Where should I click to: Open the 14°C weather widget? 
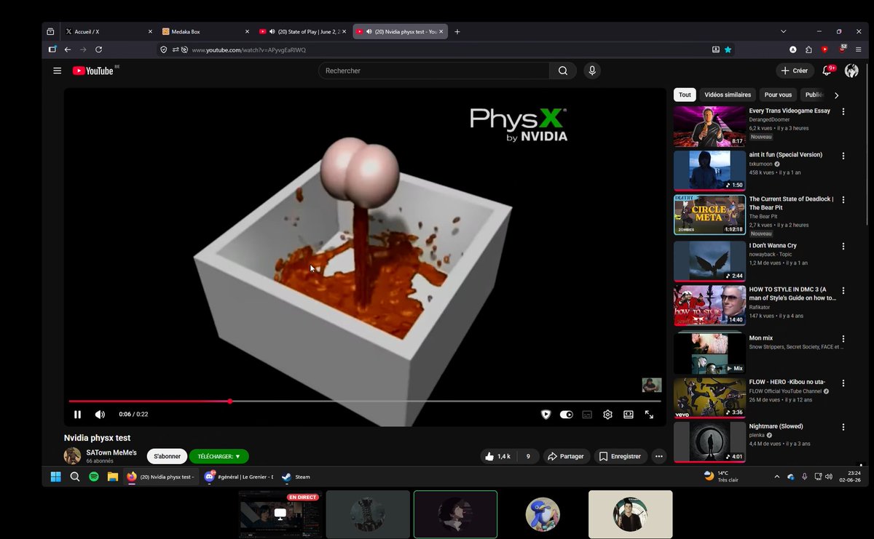(721, 476)
